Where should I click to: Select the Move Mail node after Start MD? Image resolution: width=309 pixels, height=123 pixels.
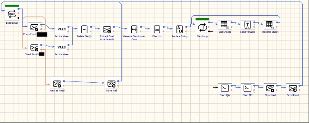click(270, 88)
